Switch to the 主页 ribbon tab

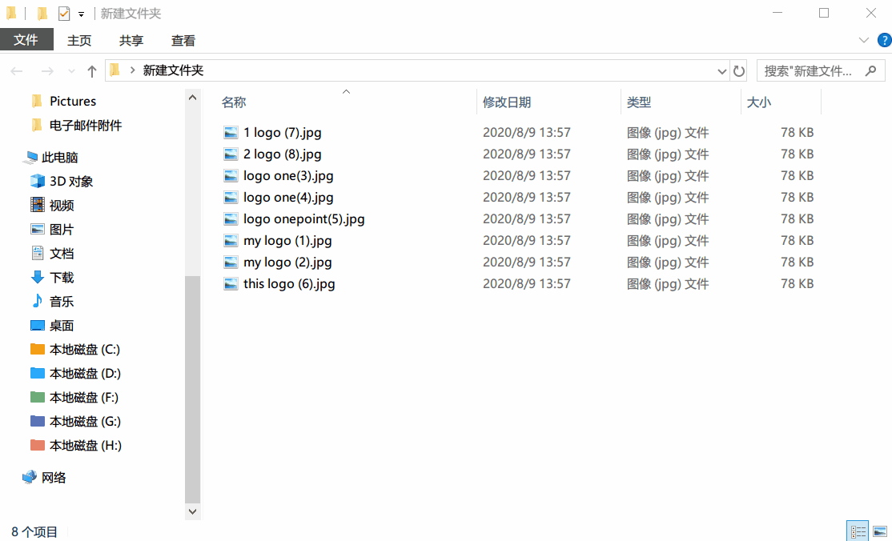point(79,40)
